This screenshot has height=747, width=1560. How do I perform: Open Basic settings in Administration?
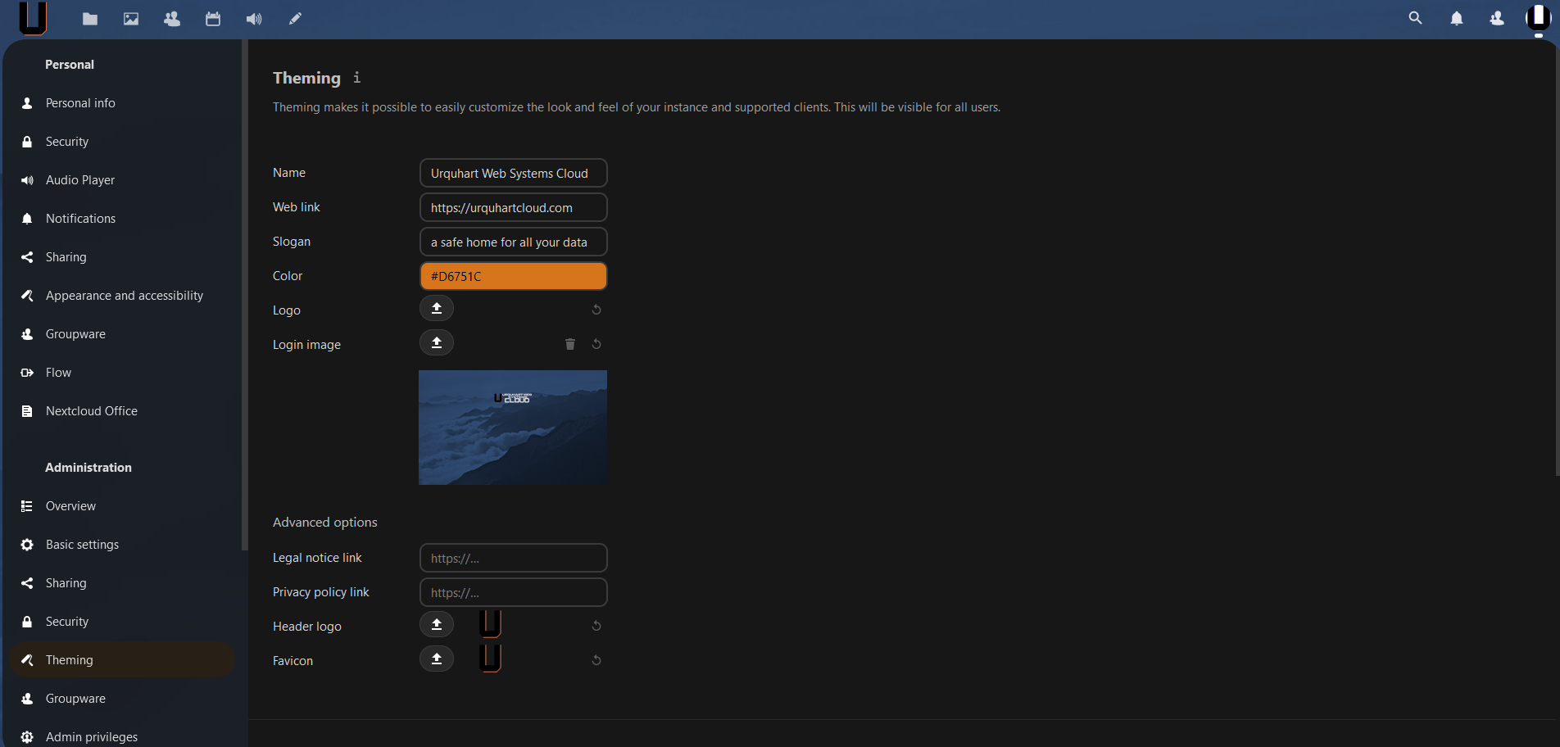point(123,545)
